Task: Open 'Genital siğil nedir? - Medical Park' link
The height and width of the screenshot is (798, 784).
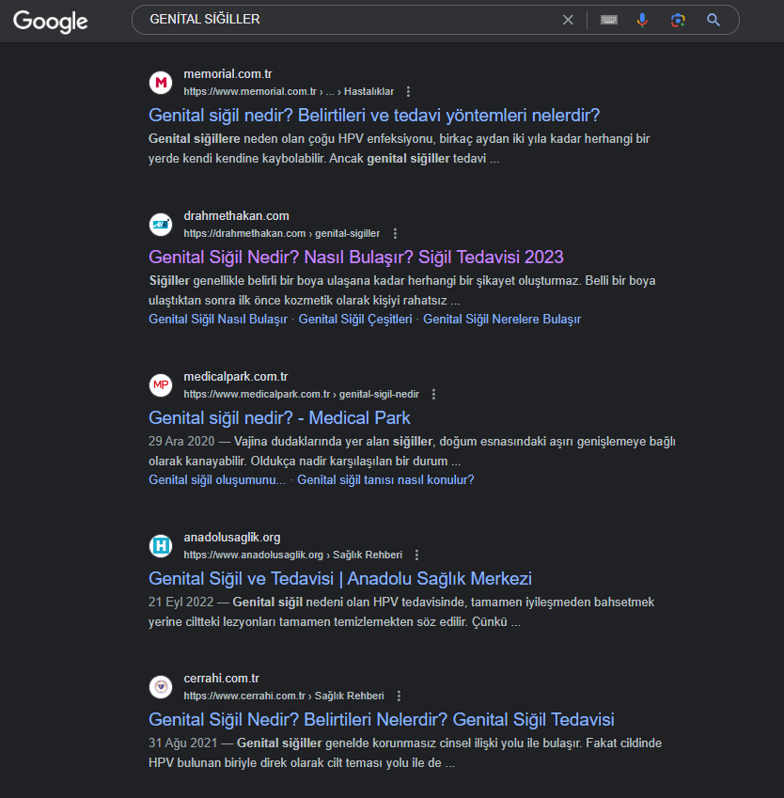Action: coord(279,418)
